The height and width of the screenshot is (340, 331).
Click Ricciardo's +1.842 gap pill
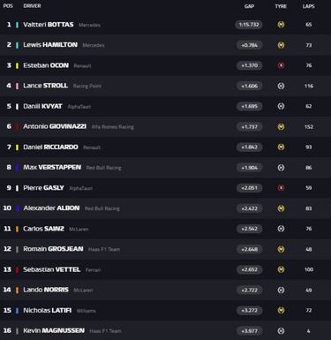(x=250, y=147)
